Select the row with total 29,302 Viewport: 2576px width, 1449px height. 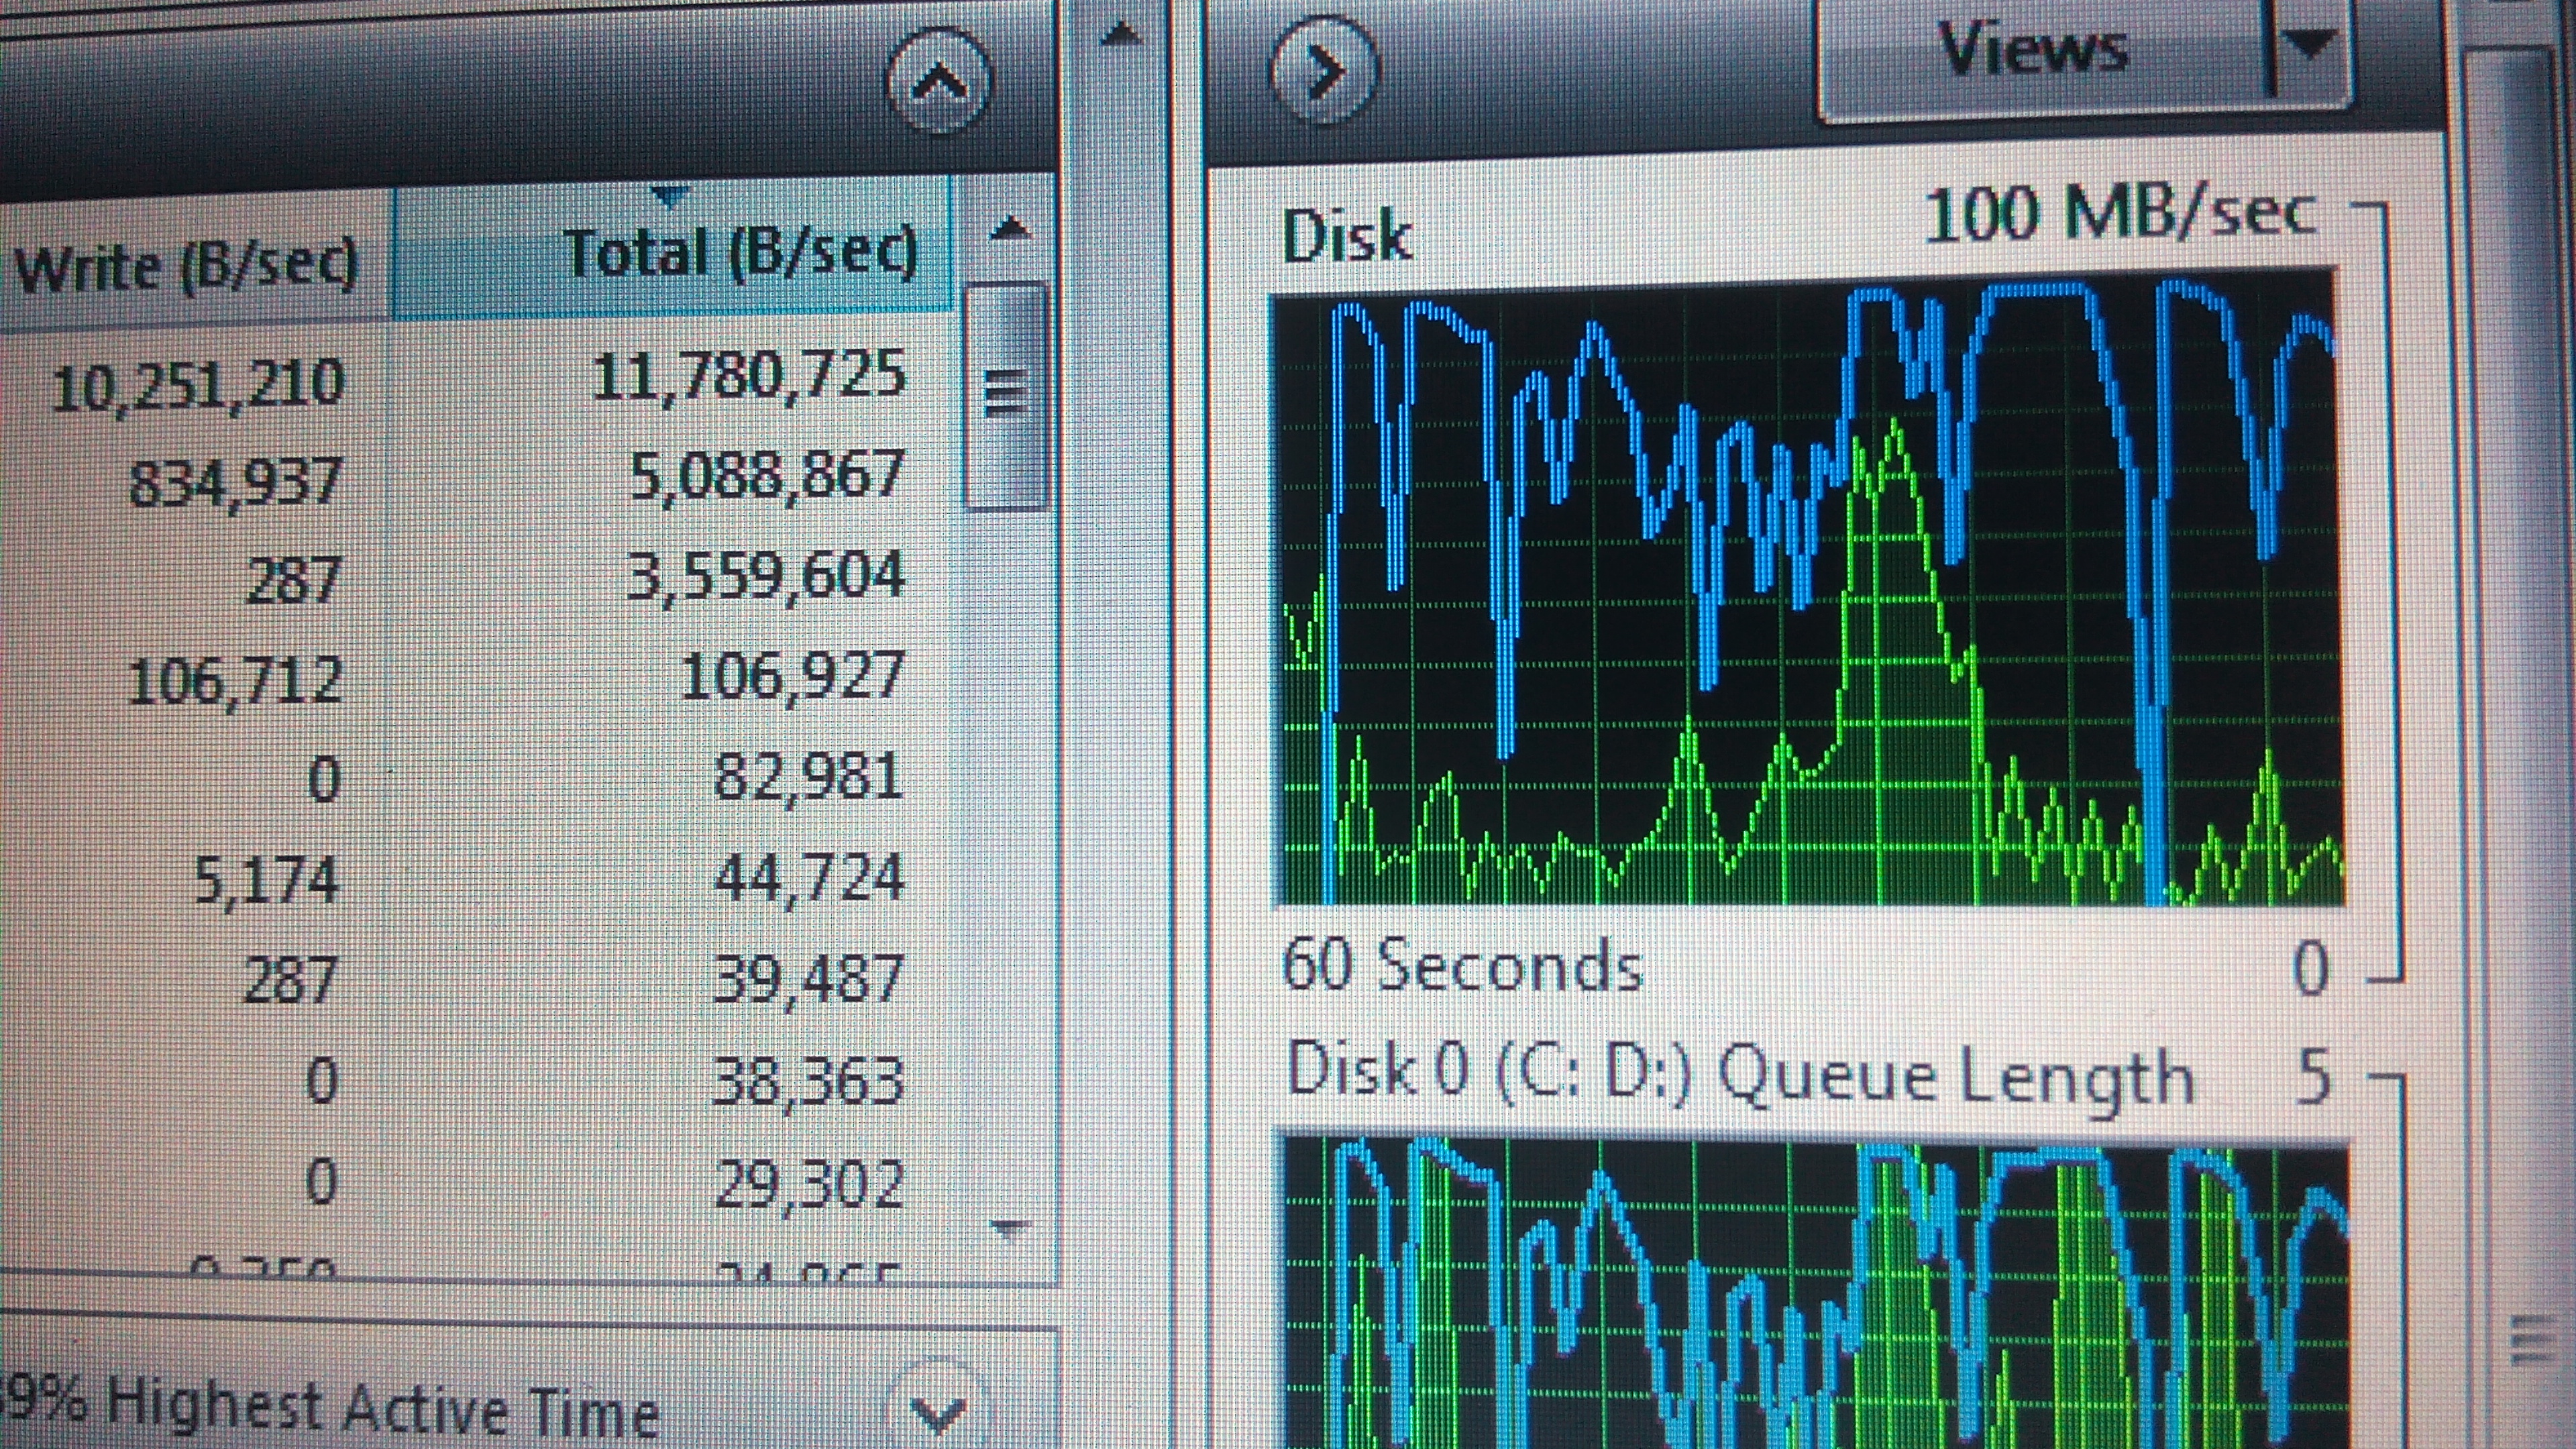477,1182
